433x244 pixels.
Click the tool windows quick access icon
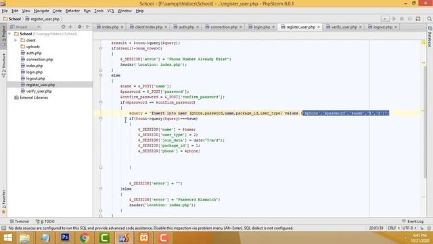click(x=3, y=228)
